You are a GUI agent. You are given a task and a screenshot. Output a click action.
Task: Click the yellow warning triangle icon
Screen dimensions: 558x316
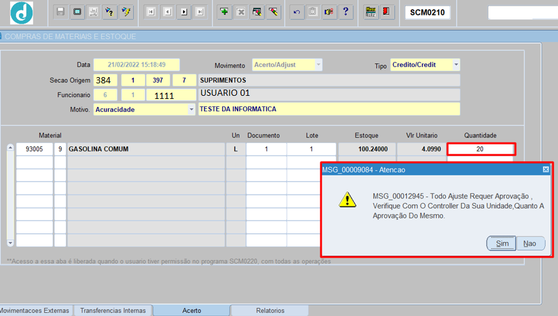point(347,200)
